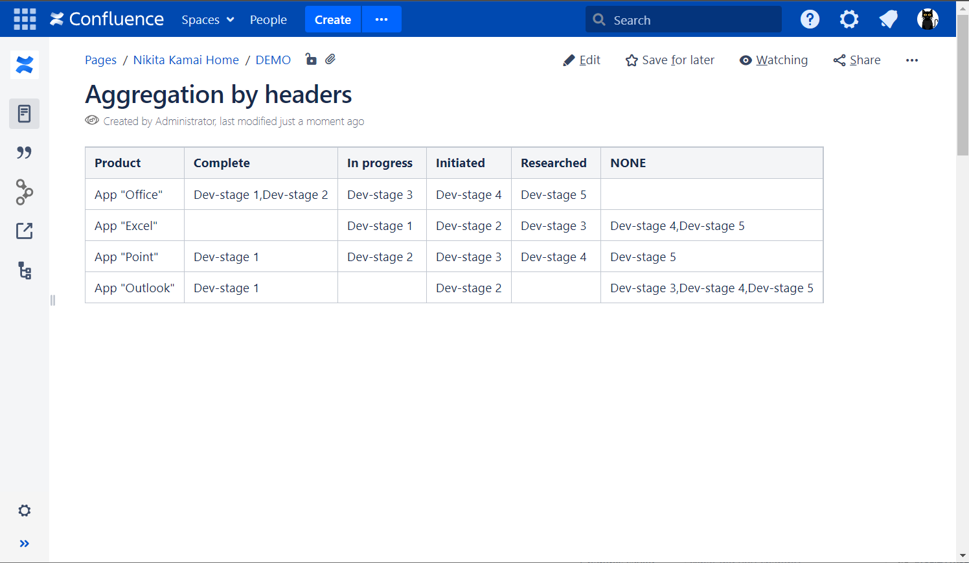Open the help question mark icon
The image size is (969, 563).
[810, 19]
